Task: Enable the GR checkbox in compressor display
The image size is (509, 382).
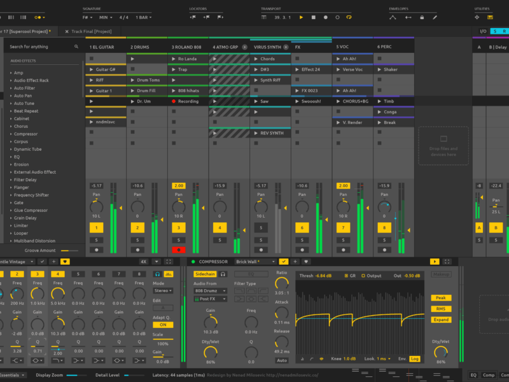Action: (x=345, y=276)
